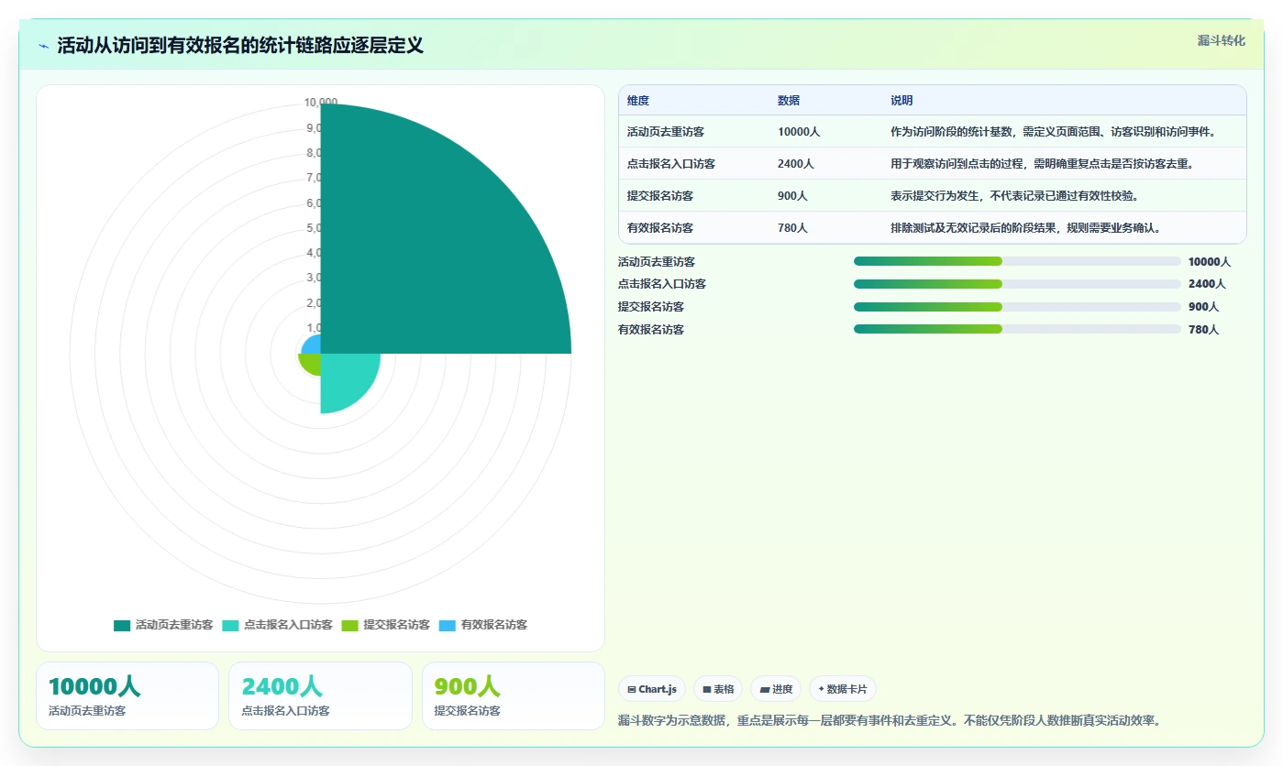Image resolution: width=1283 pixels, height=766 pixels.
Task: Click the 活动页去重访客 progress bar
Action: (1017, 261)
